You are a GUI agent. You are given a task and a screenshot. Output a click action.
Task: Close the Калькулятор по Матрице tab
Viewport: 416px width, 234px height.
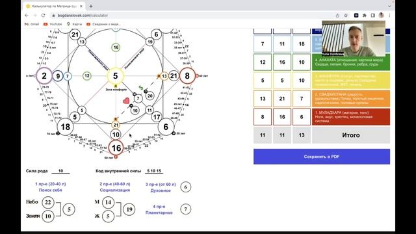[x=81, y=6]
